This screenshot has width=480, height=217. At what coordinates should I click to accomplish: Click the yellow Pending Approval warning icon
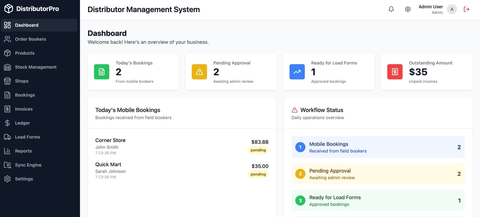pyautogui.click(x=199, y=72)
